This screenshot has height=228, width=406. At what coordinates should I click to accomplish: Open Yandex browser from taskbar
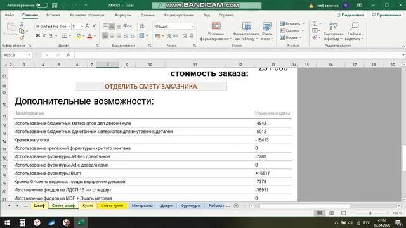(37, 222)
